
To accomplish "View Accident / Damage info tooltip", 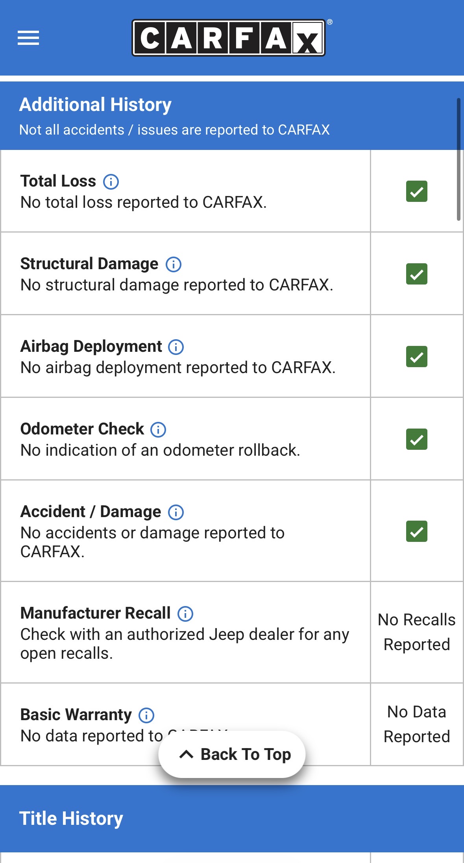I will pyautogui.click(x=176, y=512).
